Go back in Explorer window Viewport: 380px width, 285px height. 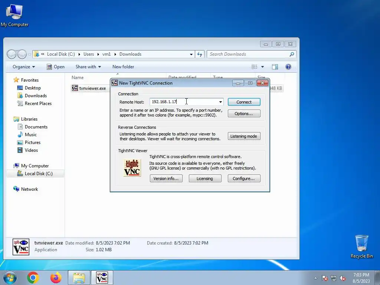tap(12, 54)
